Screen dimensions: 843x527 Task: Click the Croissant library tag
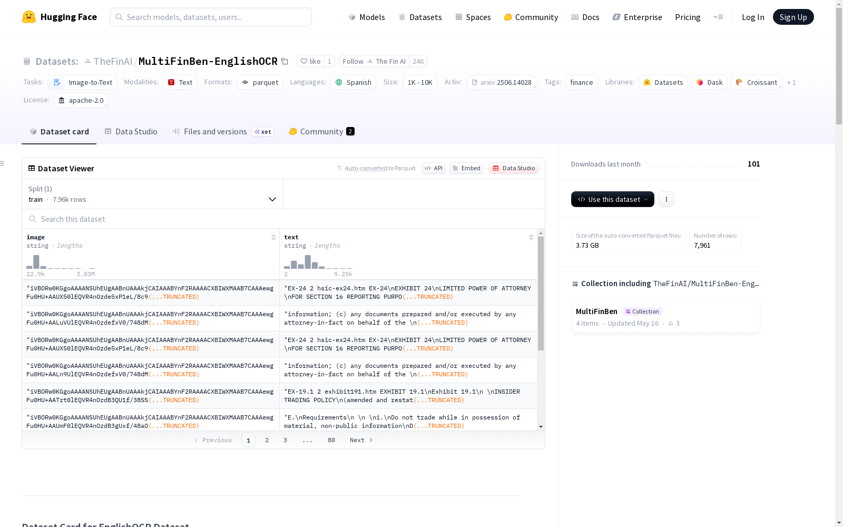757,82
